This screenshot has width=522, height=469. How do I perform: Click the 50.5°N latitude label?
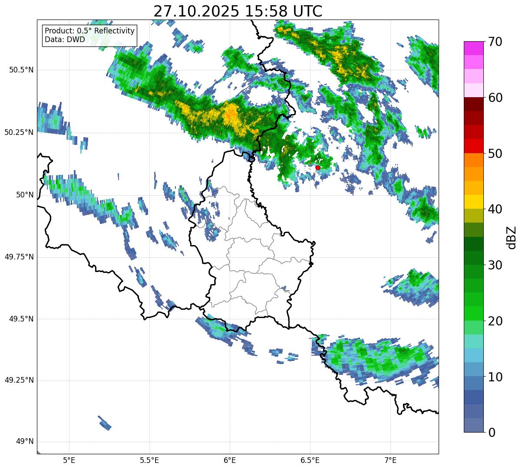click(22, 70)
